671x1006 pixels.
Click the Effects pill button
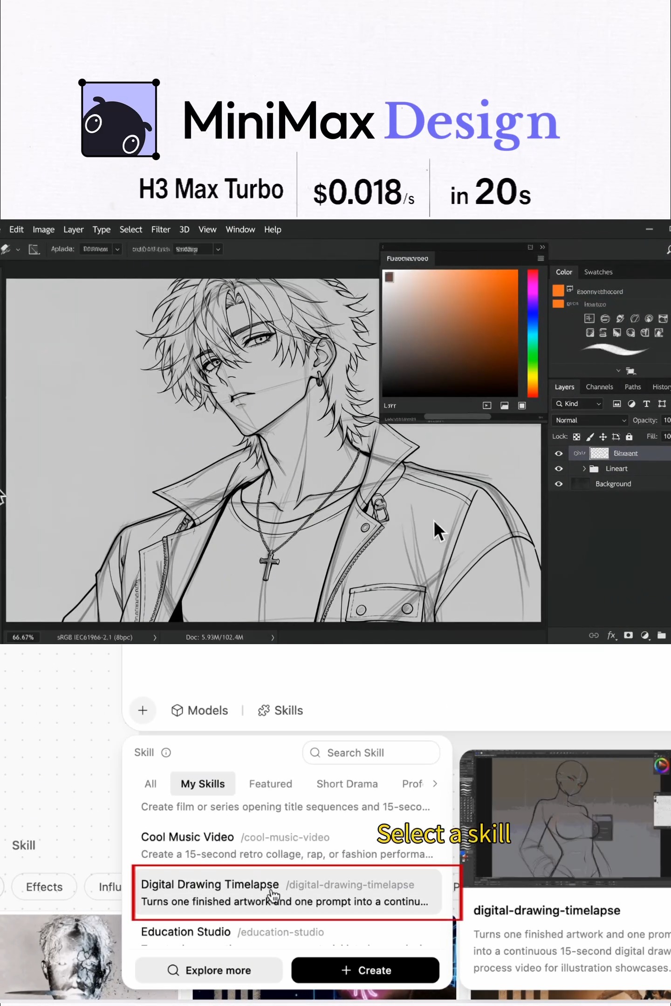[x=44, y=887]
